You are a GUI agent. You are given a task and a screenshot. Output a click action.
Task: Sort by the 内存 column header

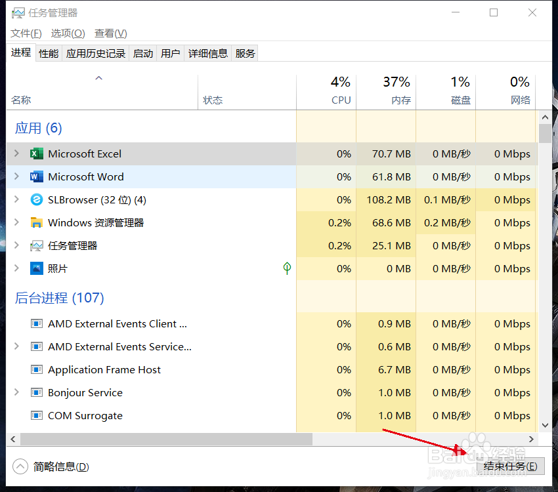(386, 92)
